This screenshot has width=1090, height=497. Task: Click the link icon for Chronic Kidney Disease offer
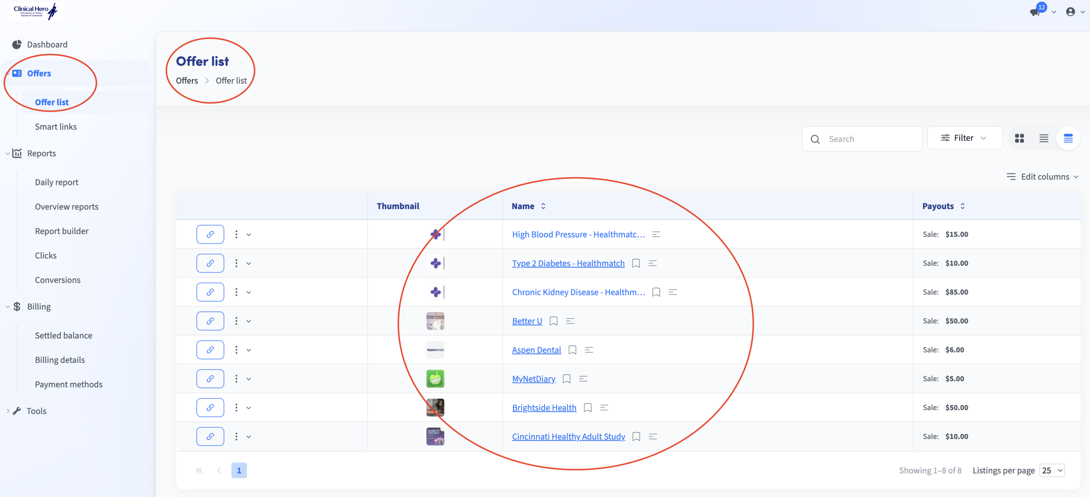click(210, 292)
